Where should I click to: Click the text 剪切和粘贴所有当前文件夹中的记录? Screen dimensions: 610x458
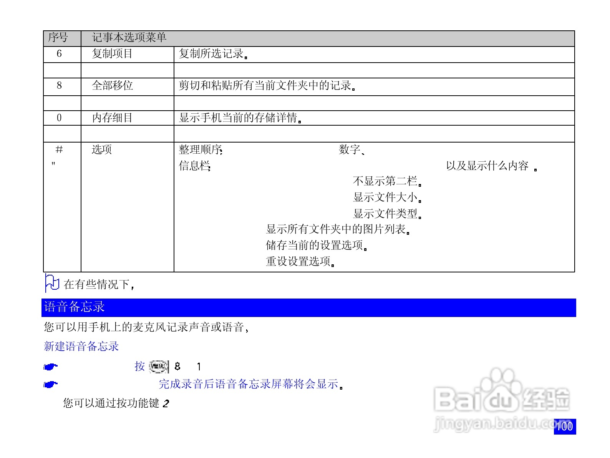click(267, 85)
